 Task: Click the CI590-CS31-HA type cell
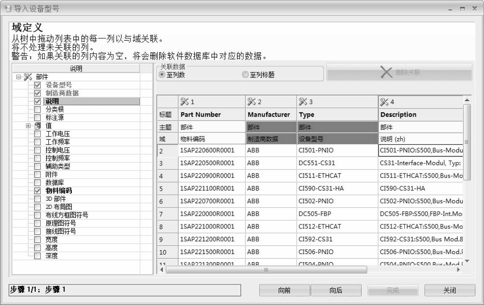[337, 189]
